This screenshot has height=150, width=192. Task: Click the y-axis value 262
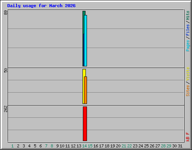click(6, 109)
